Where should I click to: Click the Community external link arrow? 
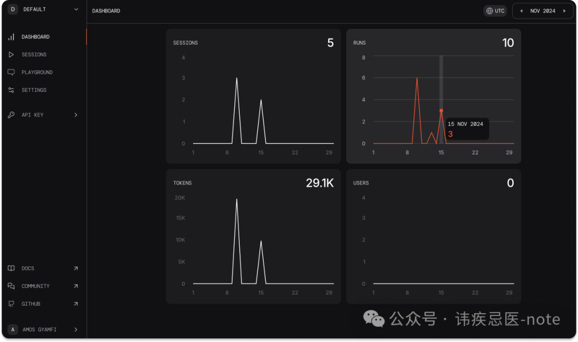75,286
